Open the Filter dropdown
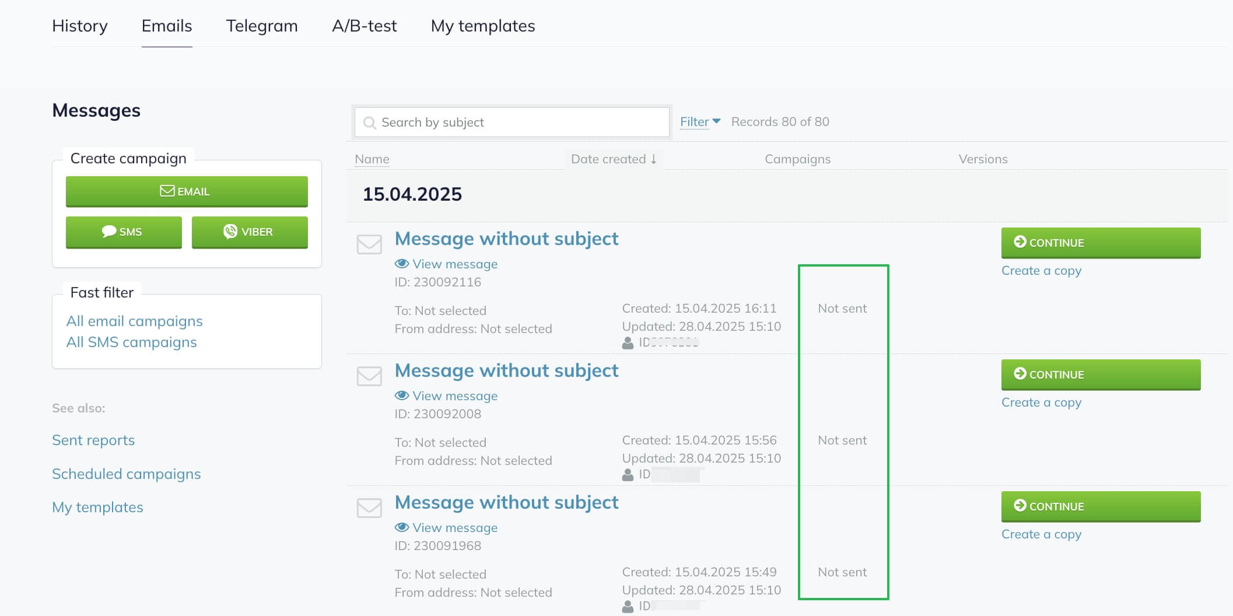 pyautogui.click(x=700, y=122)
